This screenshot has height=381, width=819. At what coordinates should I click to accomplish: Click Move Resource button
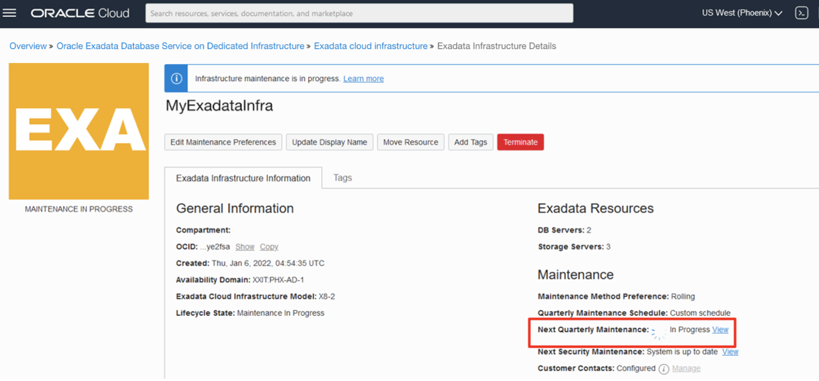[x=411, y=142]
